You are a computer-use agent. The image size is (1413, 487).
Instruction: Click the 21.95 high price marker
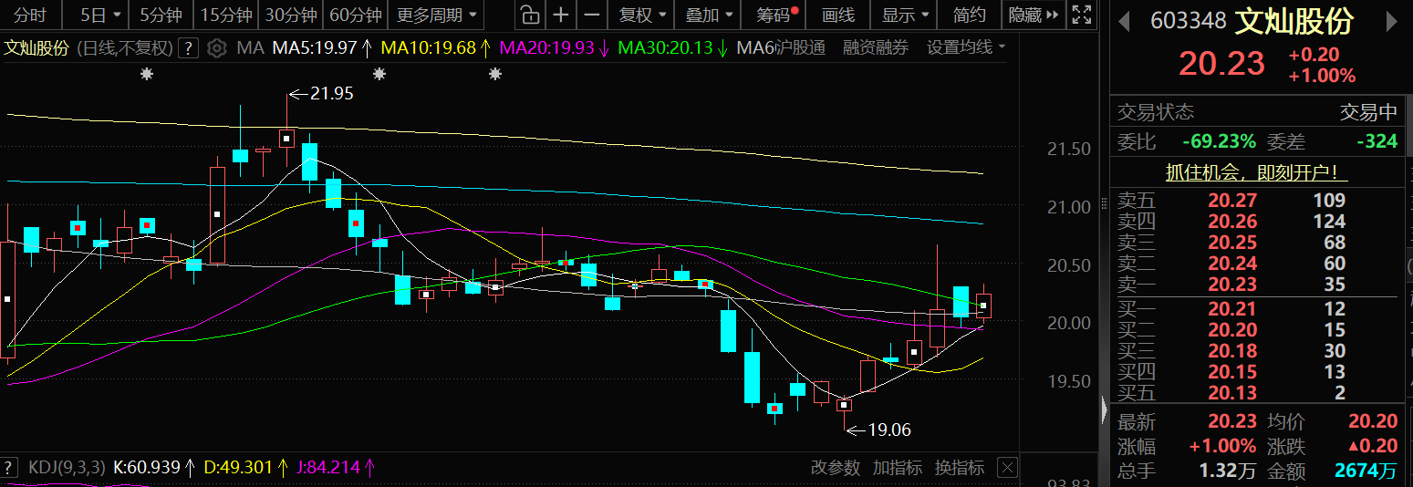click(x=330, y=93)
